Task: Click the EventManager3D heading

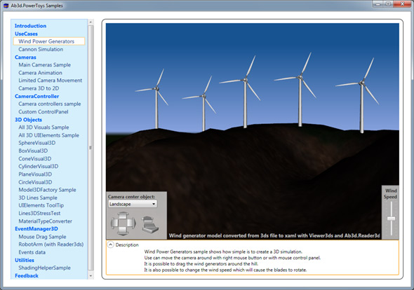Action: [36, 229]
